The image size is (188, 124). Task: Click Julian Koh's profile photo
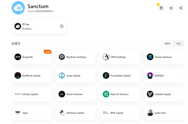[150, 113]
